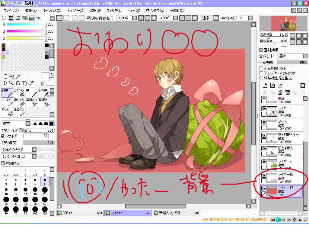Click the navigator preview thumbnail
The image size is (309, 232).
(284, 24)
